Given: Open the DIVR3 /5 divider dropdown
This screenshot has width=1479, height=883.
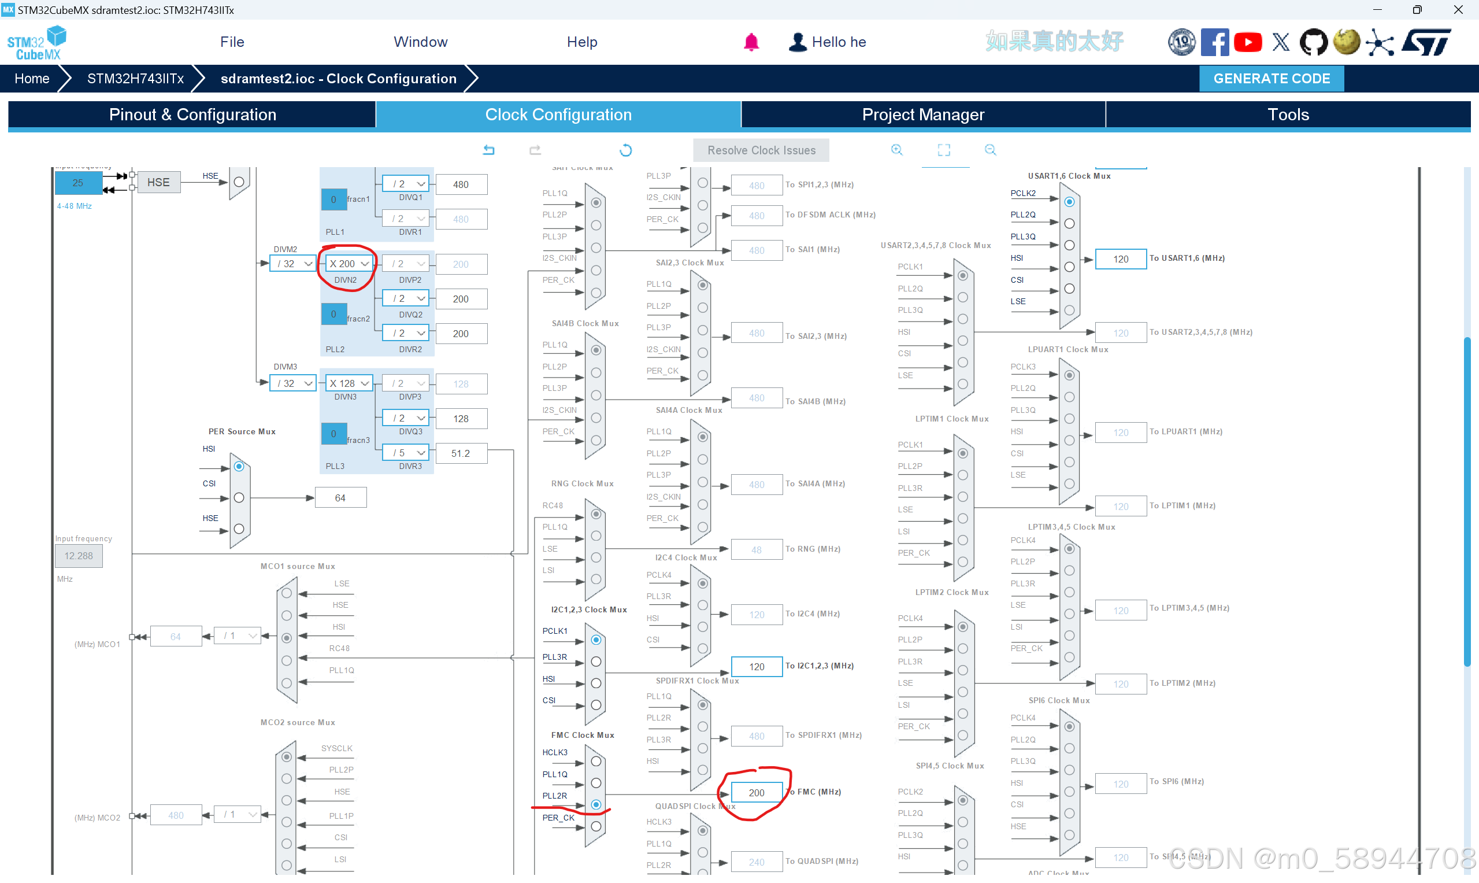Looking at the screenshot, I should pyautogui.click(x=407, y=453).
